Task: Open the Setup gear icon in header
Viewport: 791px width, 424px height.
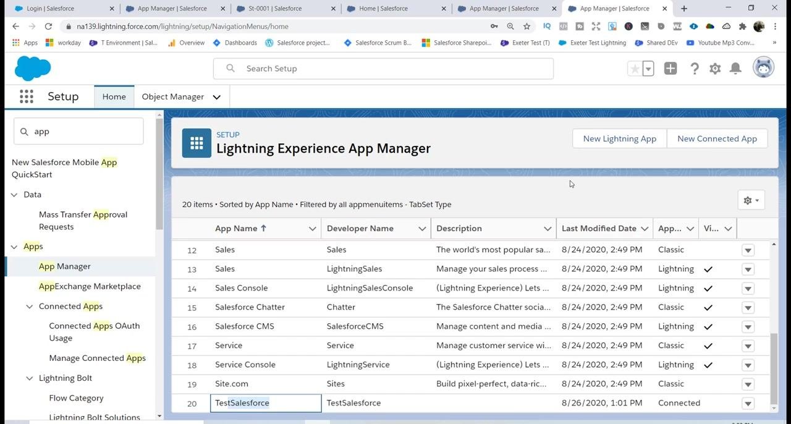Action: coord(715,69)
